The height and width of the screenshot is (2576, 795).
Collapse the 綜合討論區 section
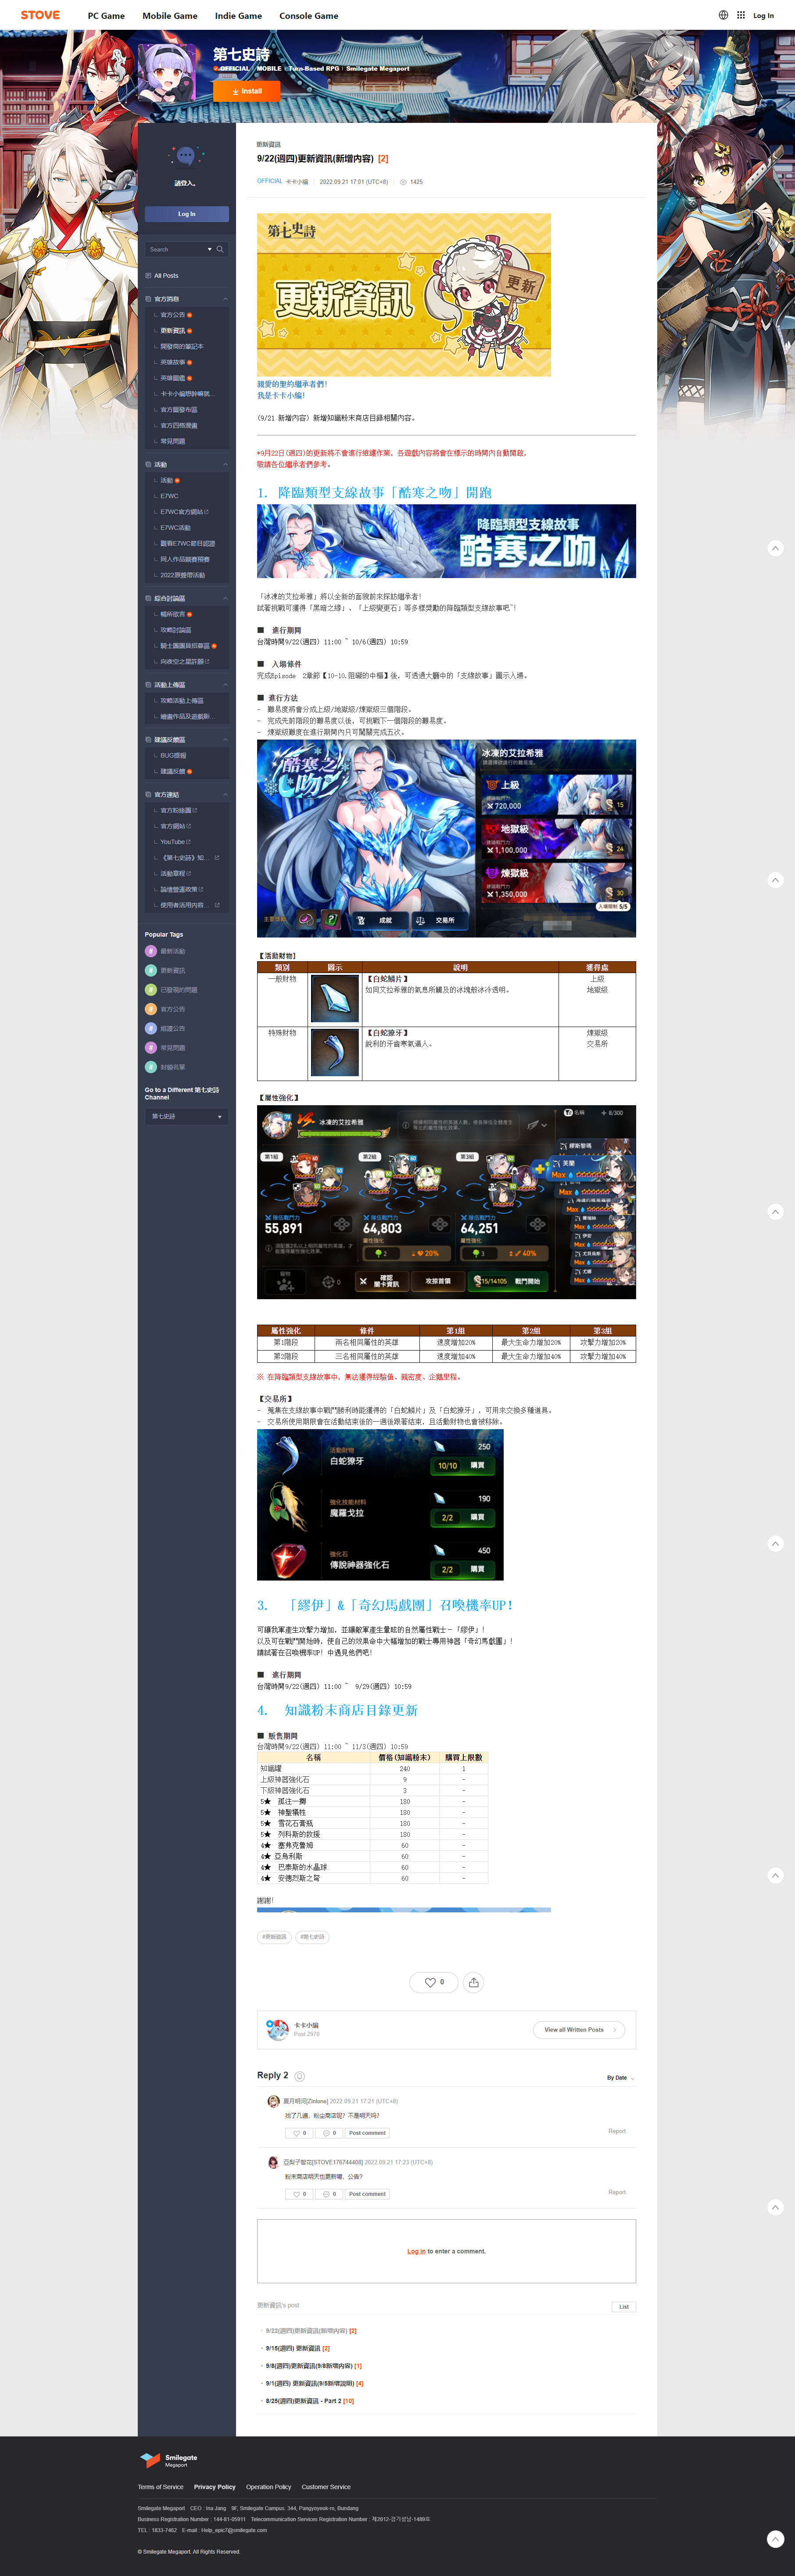point(225,598)
